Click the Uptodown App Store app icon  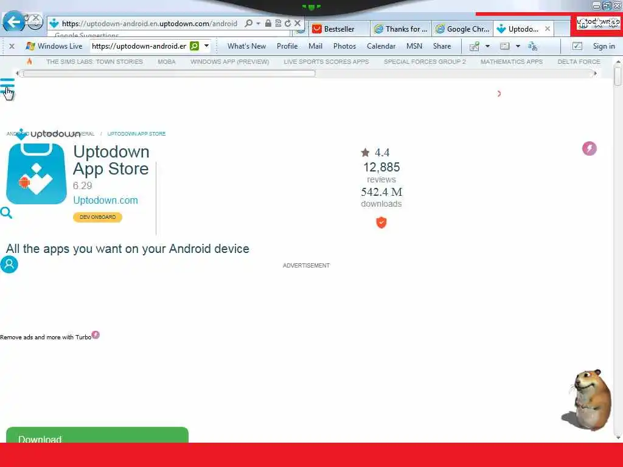tap(36, 173)
